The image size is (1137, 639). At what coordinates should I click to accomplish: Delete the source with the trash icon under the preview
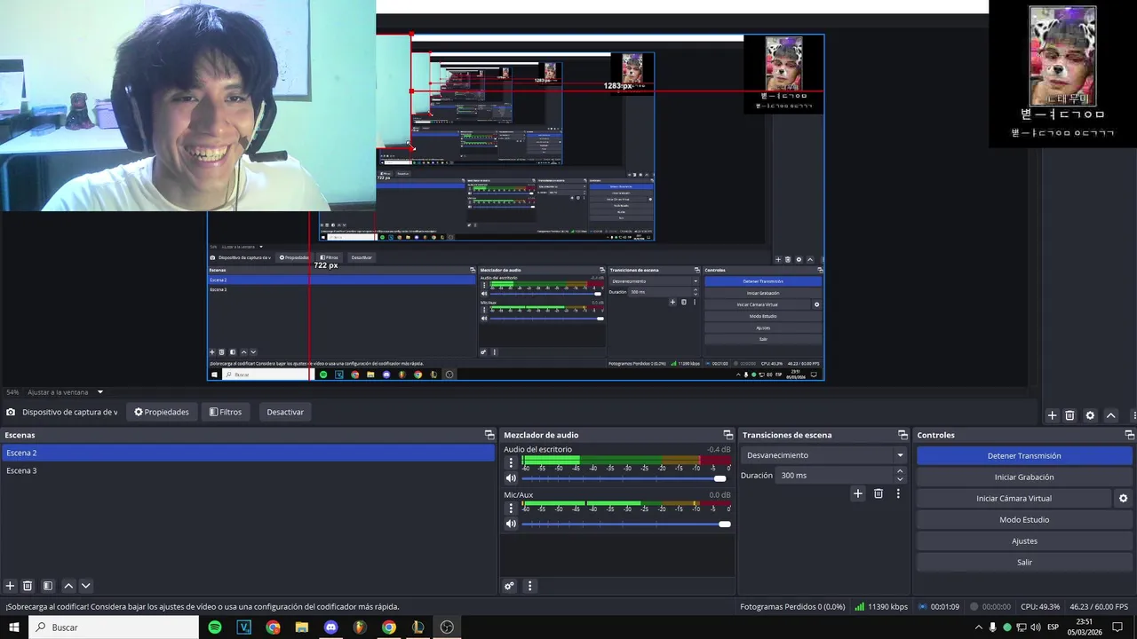(1069, 415)
